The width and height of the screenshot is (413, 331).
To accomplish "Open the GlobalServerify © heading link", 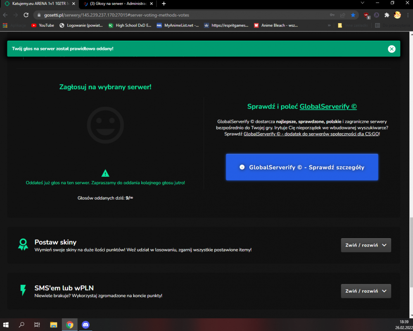I will pyautogui.click(x=328, y=106).
